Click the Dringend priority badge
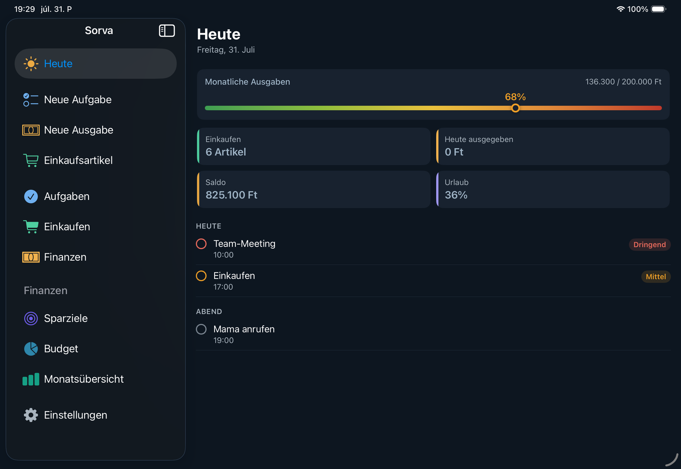The height and width of the screenshot is (469, 681). point(650,244)
